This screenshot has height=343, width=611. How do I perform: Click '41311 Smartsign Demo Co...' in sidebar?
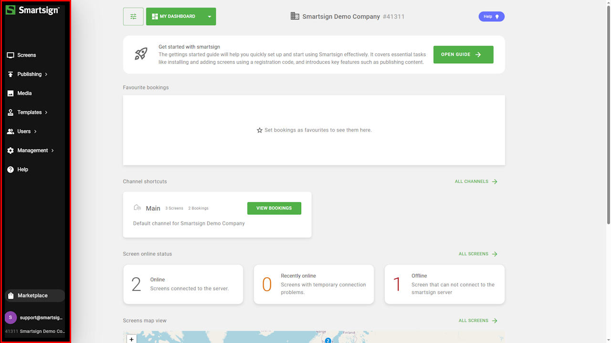click(34, 331)
